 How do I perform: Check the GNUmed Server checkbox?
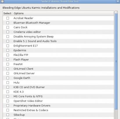[x=8, y=73]
